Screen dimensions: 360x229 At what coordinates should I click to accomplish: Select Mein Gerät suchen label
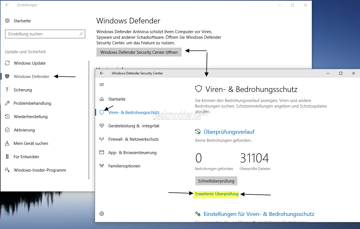[31, 143]
